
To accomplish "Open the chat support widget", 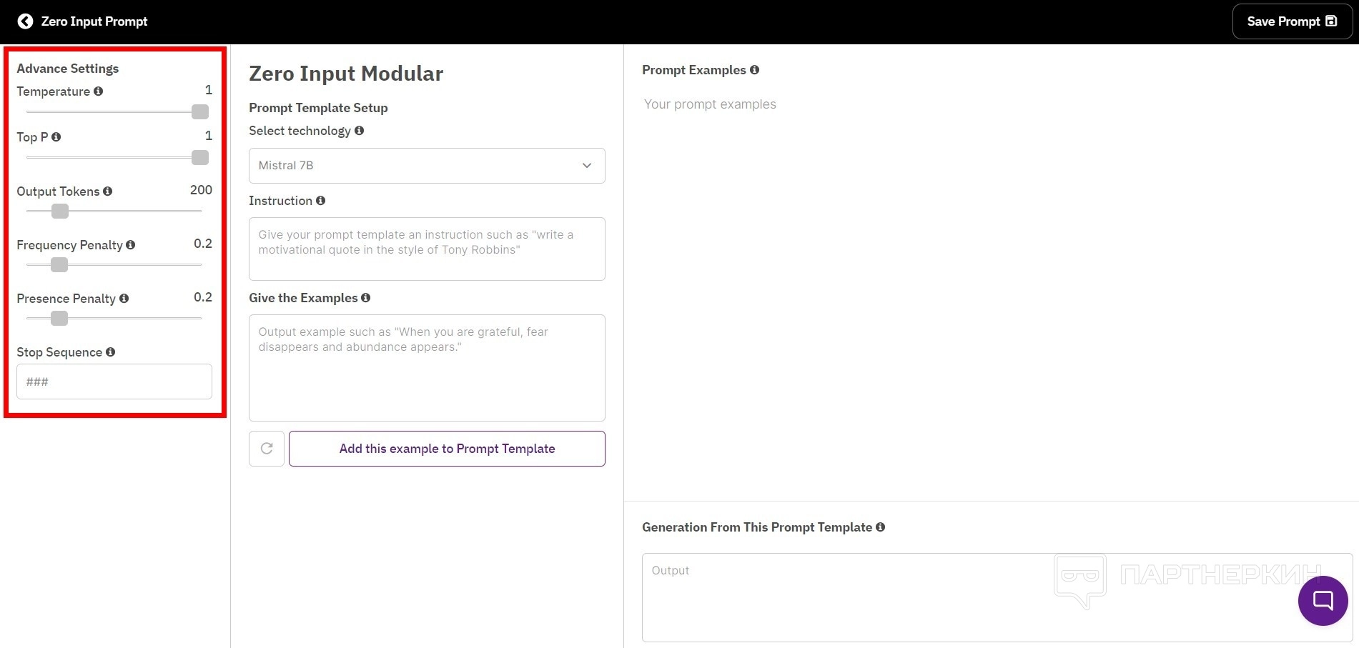I will click(1323, 601).
